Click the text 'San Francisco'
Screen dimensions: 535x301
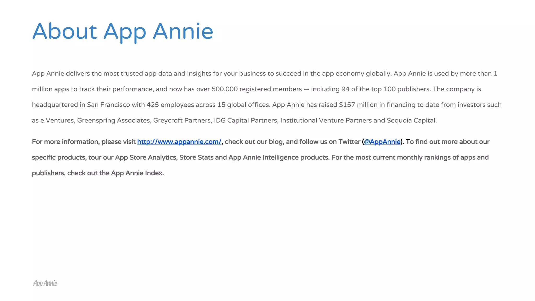pyautogui.click(x=108, y=105)
